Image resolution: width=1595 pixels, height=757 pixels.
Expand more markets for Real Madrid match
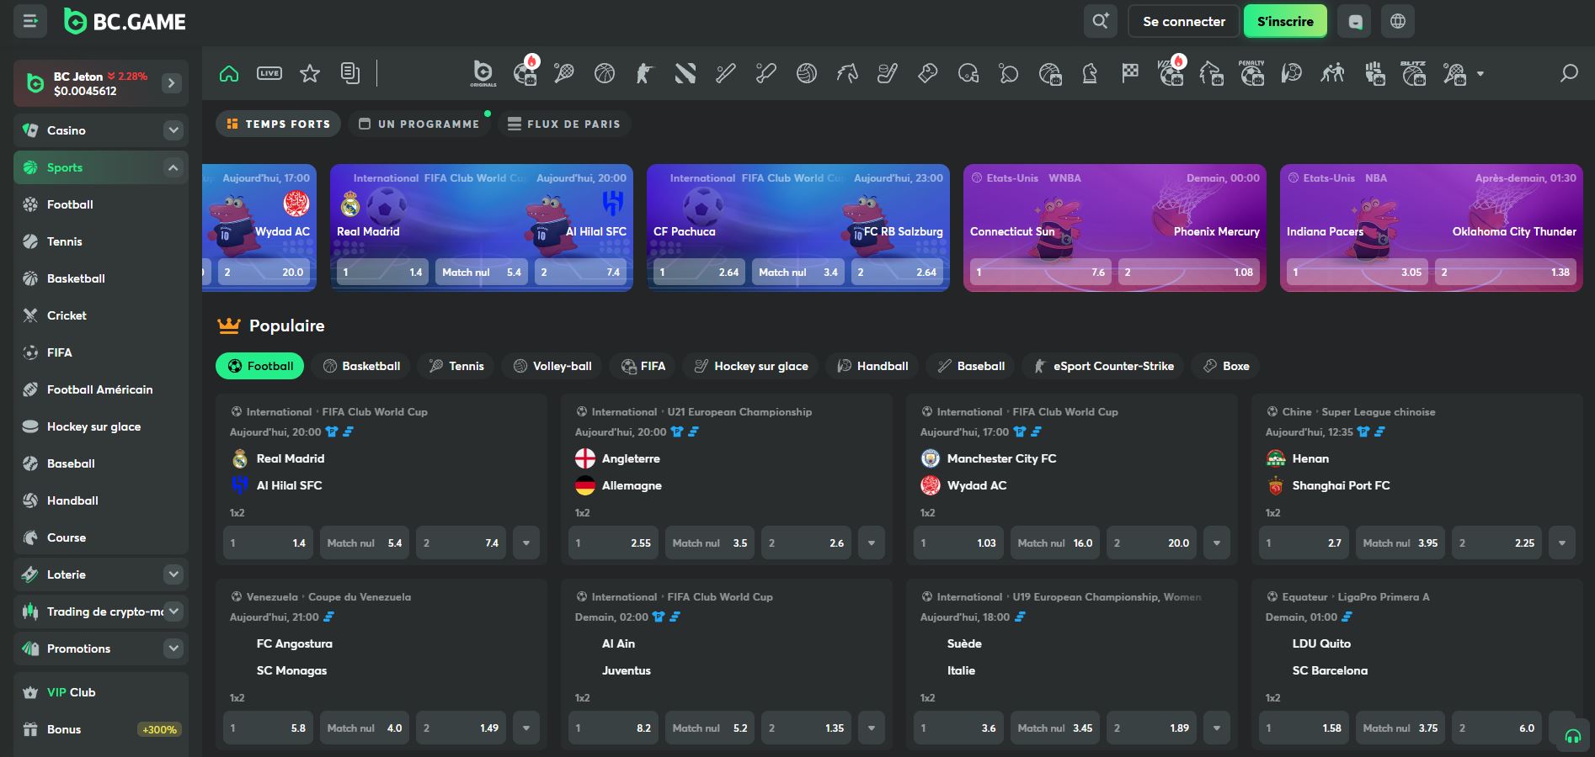click(x=526, y=543)
